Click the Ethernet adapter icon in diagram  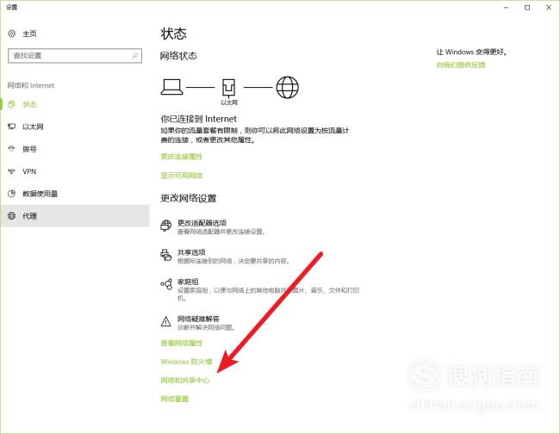coord(228,88)
